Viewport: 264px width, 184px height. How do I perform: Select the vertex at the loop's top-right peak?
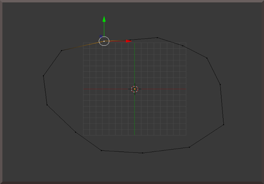pyautogui.click(x=157, y=38)
